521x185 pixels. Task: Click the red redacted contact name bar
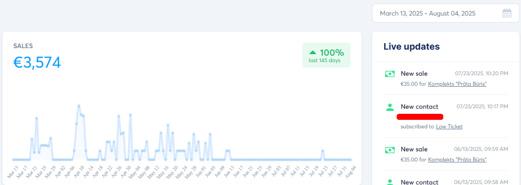pyautogui.click(x=420, y=117)
